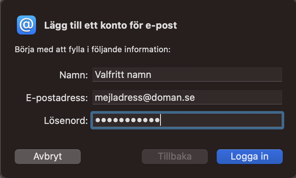Viewport: 296px width, 178px height.
Task: Click the @ character in the email address
Action: [146, 98]
